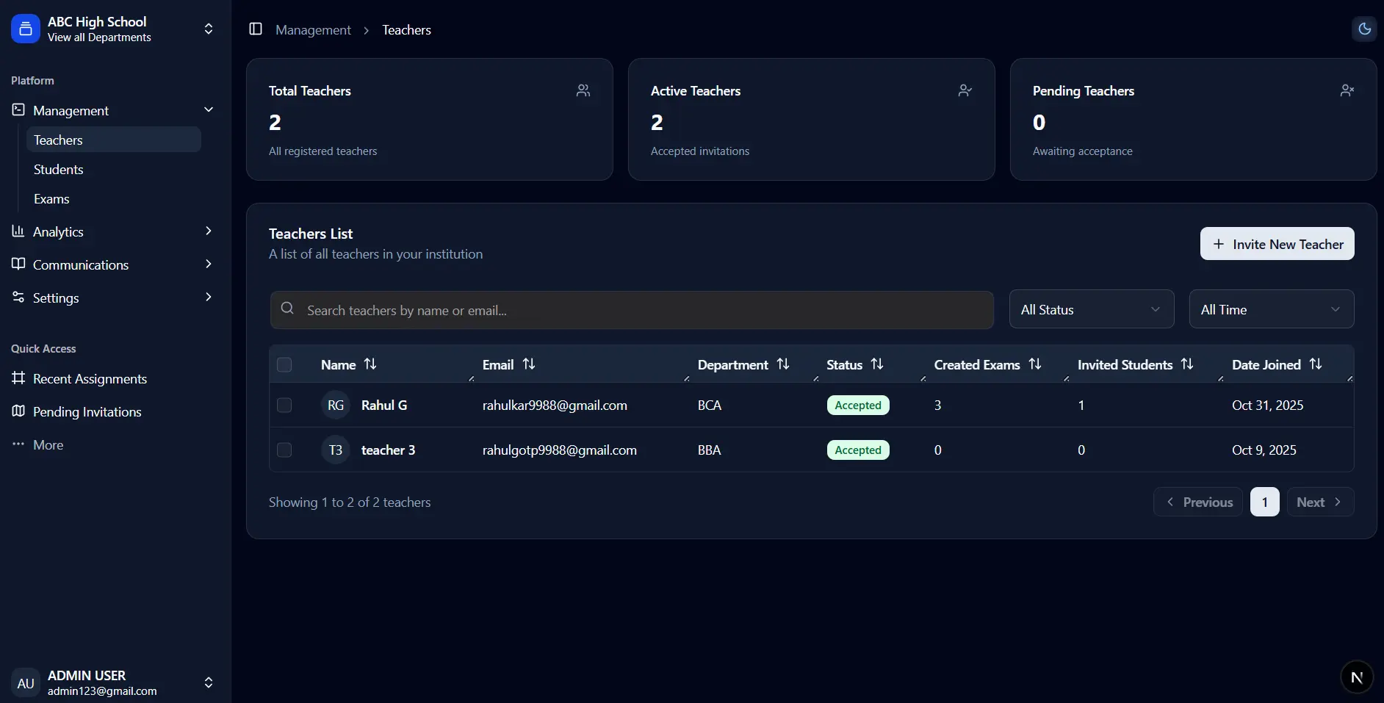Click the Pending Invitations briefcase icon
The height and width of the screenshot is (703, 1384).
(18, 412)
